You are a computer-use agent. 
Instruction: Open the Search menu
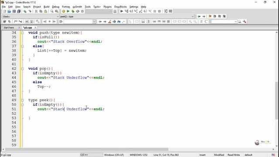pyautogui.click(x=27, y=7)
